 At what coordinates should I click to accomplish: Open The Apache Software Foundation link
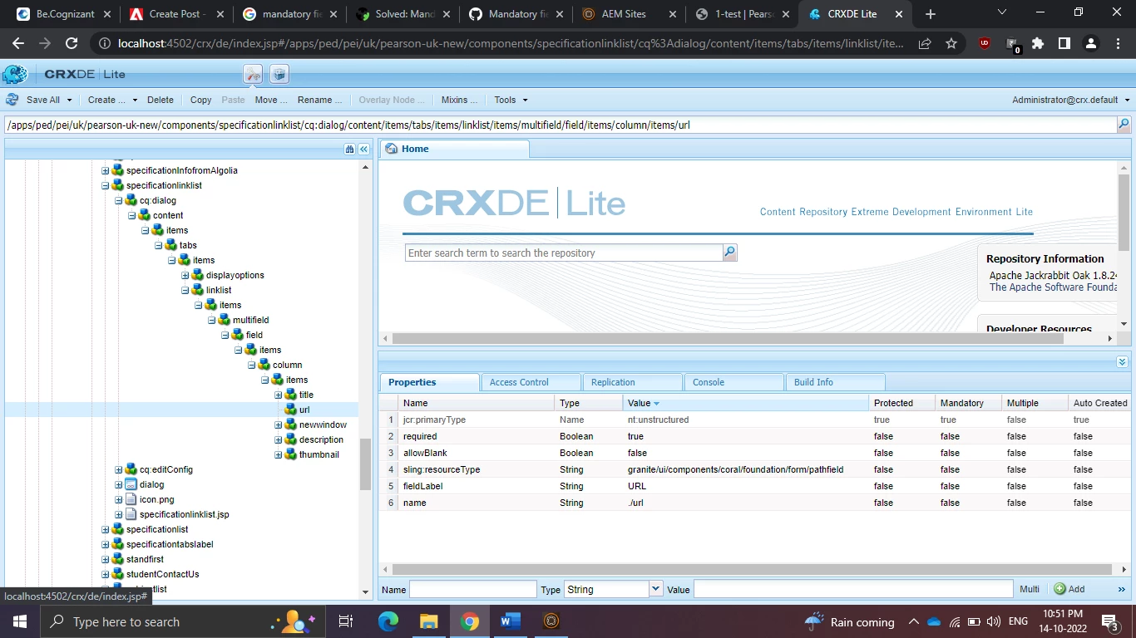[1054, 287]
